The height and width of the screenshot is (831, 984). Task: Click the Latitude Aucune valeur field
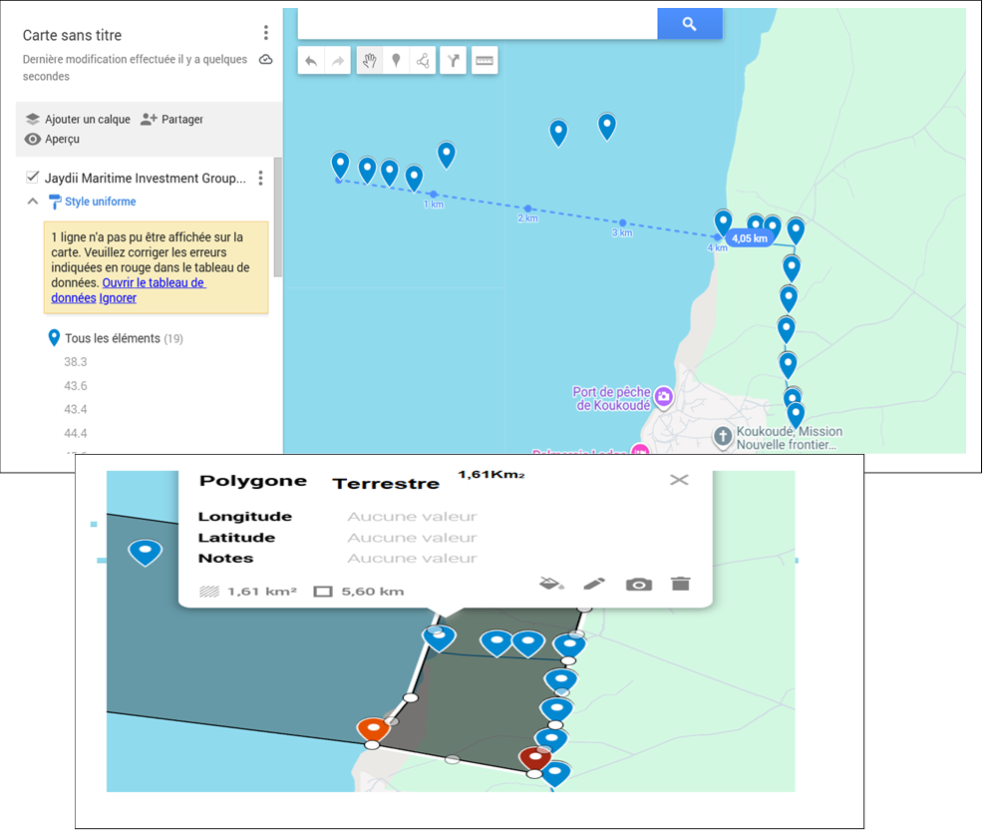413,538
